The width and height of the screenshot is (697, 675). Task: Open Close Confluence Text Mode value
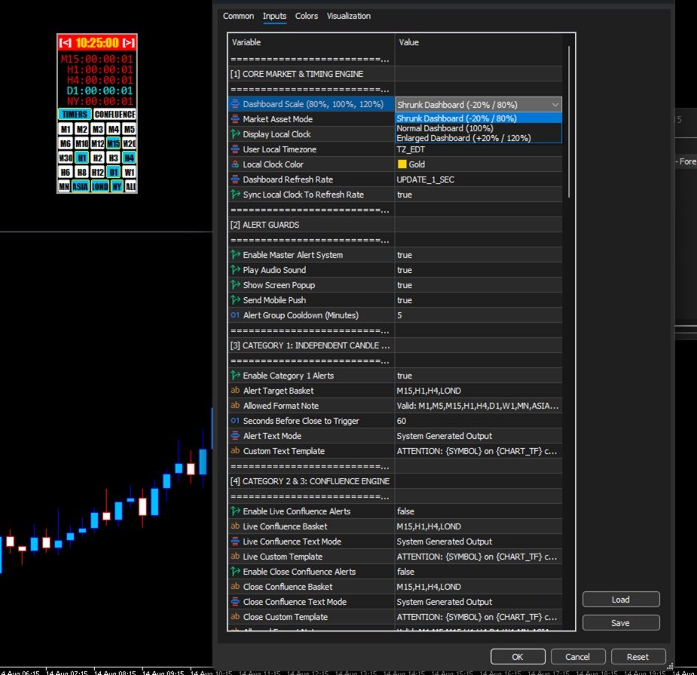(x=478, y=602)
